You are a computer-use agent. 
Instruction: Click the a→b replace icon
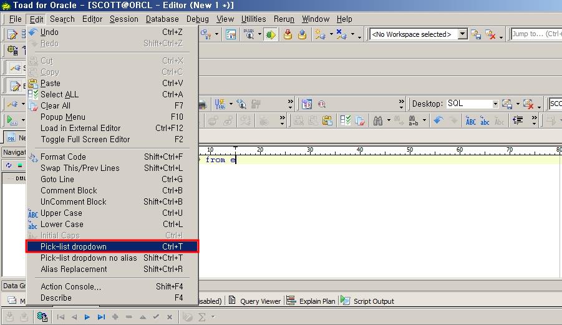413,121
